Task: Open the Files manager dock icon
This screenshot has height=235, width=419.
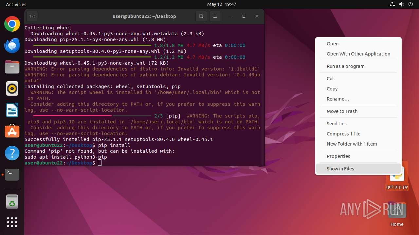Action: point(12,67)
